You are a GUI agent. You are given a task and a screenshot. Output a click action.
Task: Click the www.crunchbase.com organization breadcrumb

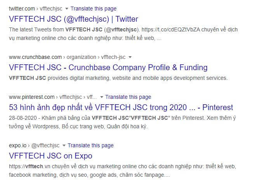(67, 57)
